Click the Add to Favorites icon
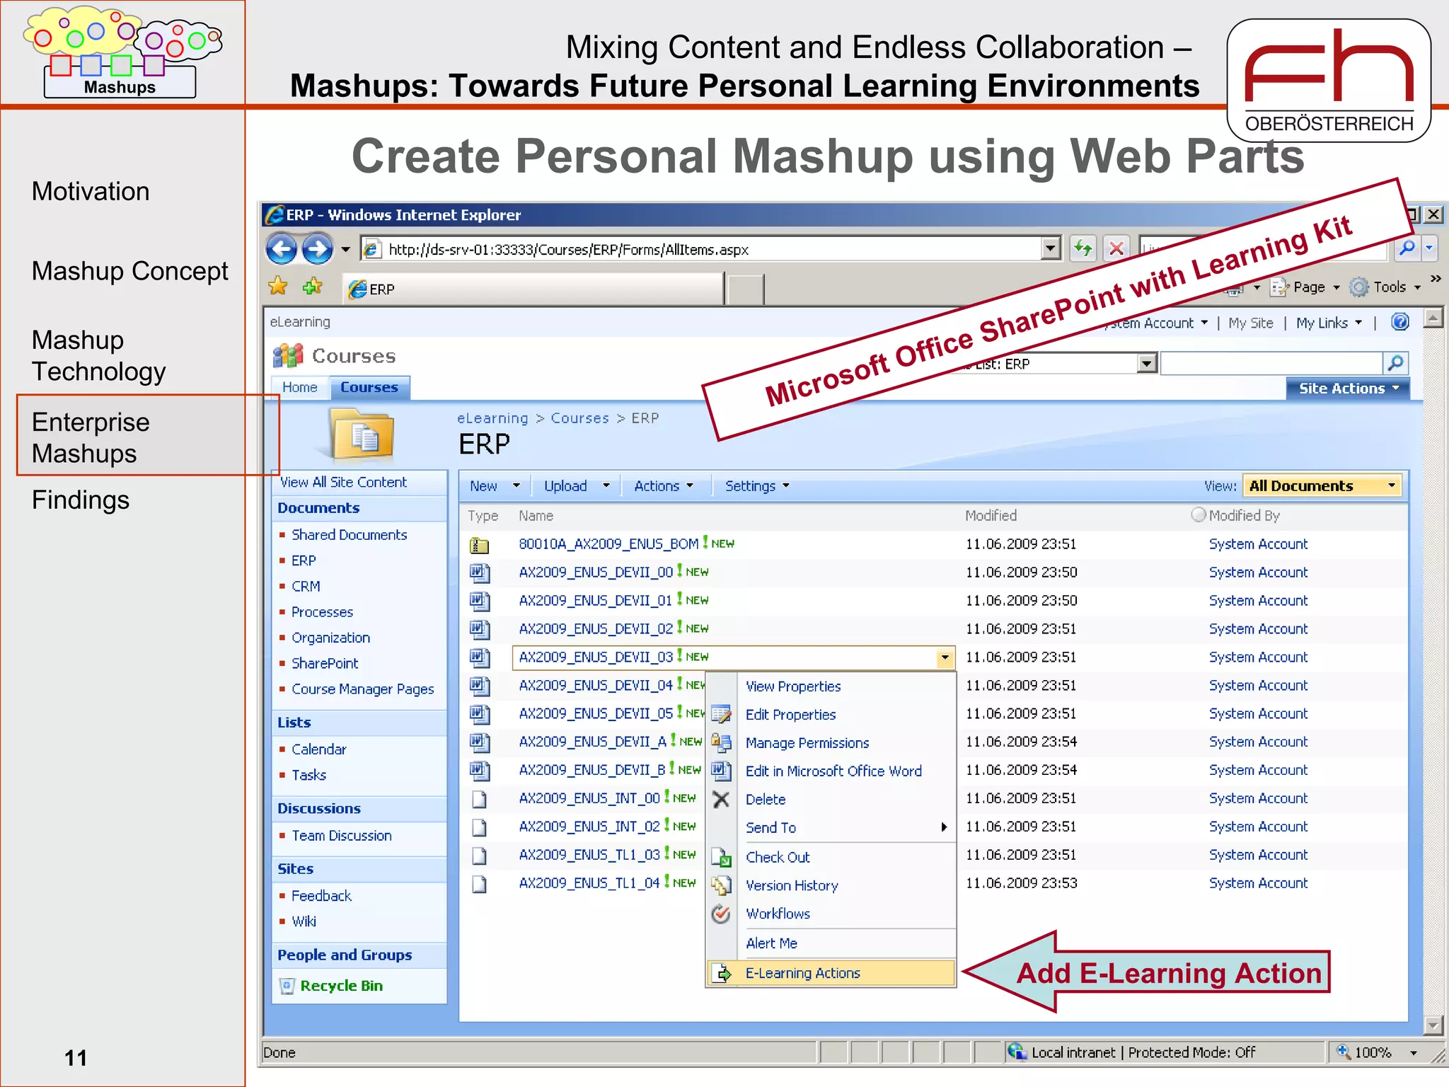 click(x=312, y=287)
